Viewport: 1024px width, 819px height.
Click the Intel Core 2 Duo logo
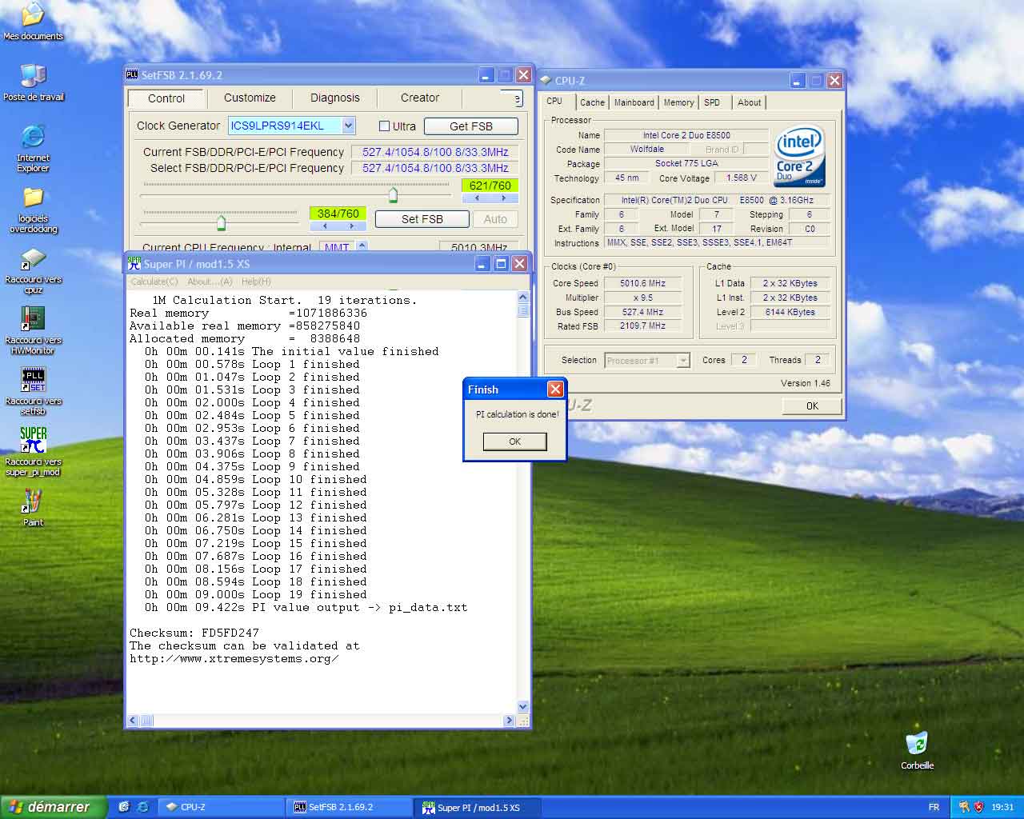[799, 156]
